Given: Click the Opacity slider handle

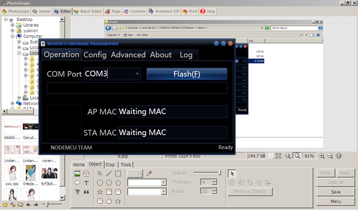Looking at the screenshot, I should tap(220, 173).
